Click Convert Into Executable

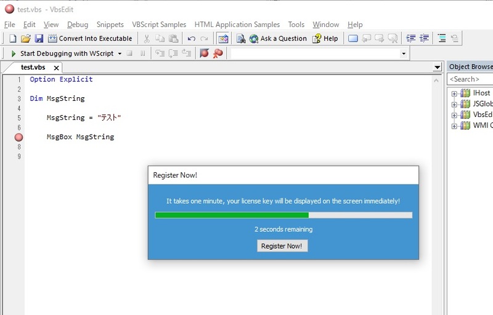(x=90, y=38)
